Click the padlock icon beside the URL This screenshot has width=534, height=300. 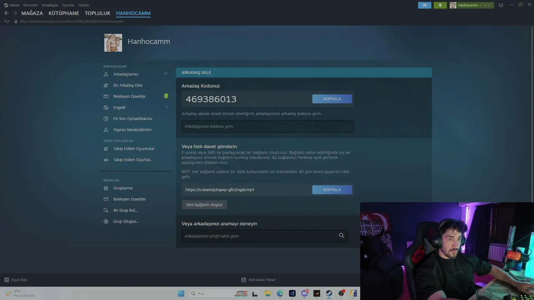(x=16, y=21)
